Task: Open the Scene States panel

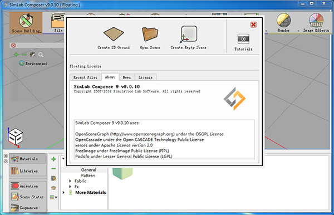Action: [x=28, y=197]
